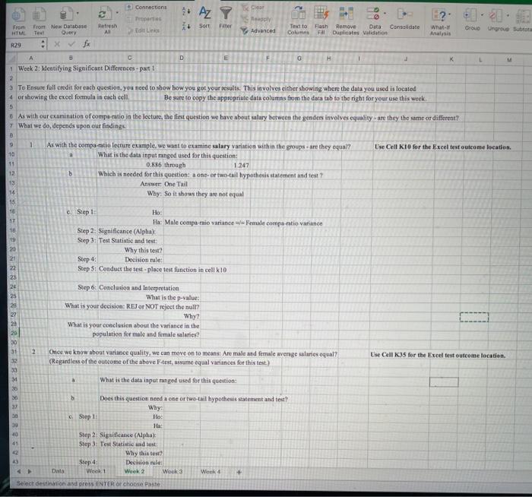Click the Ungroup icon

click(496, 16)
